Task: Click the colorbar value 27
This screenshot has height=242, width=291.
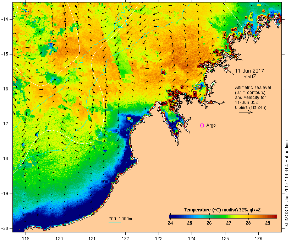Action: tap(229, 223)
